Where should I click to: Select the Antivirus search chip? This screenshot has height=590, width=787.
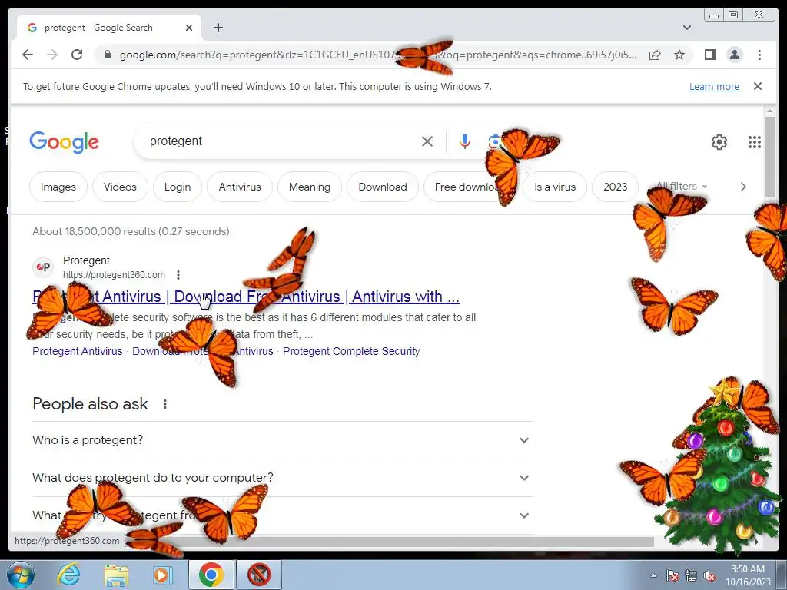tap(240, 187)
